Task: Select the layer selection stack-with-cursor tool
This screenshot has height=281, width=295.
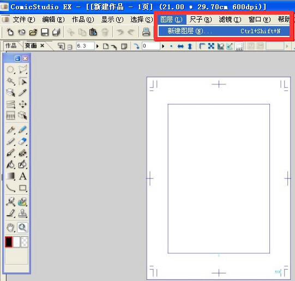Action: coord(10,93)
